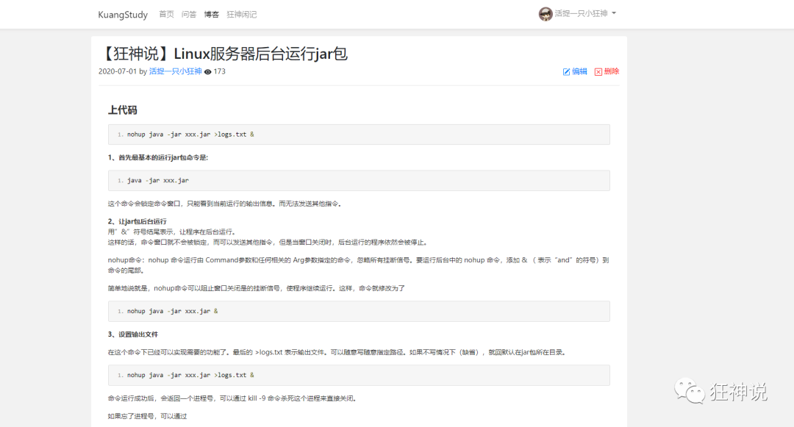
Task: Click the 删除 delete link
Action: [607, 71]
